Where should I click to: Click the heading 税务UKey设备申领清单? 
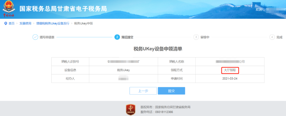[158, 49]
